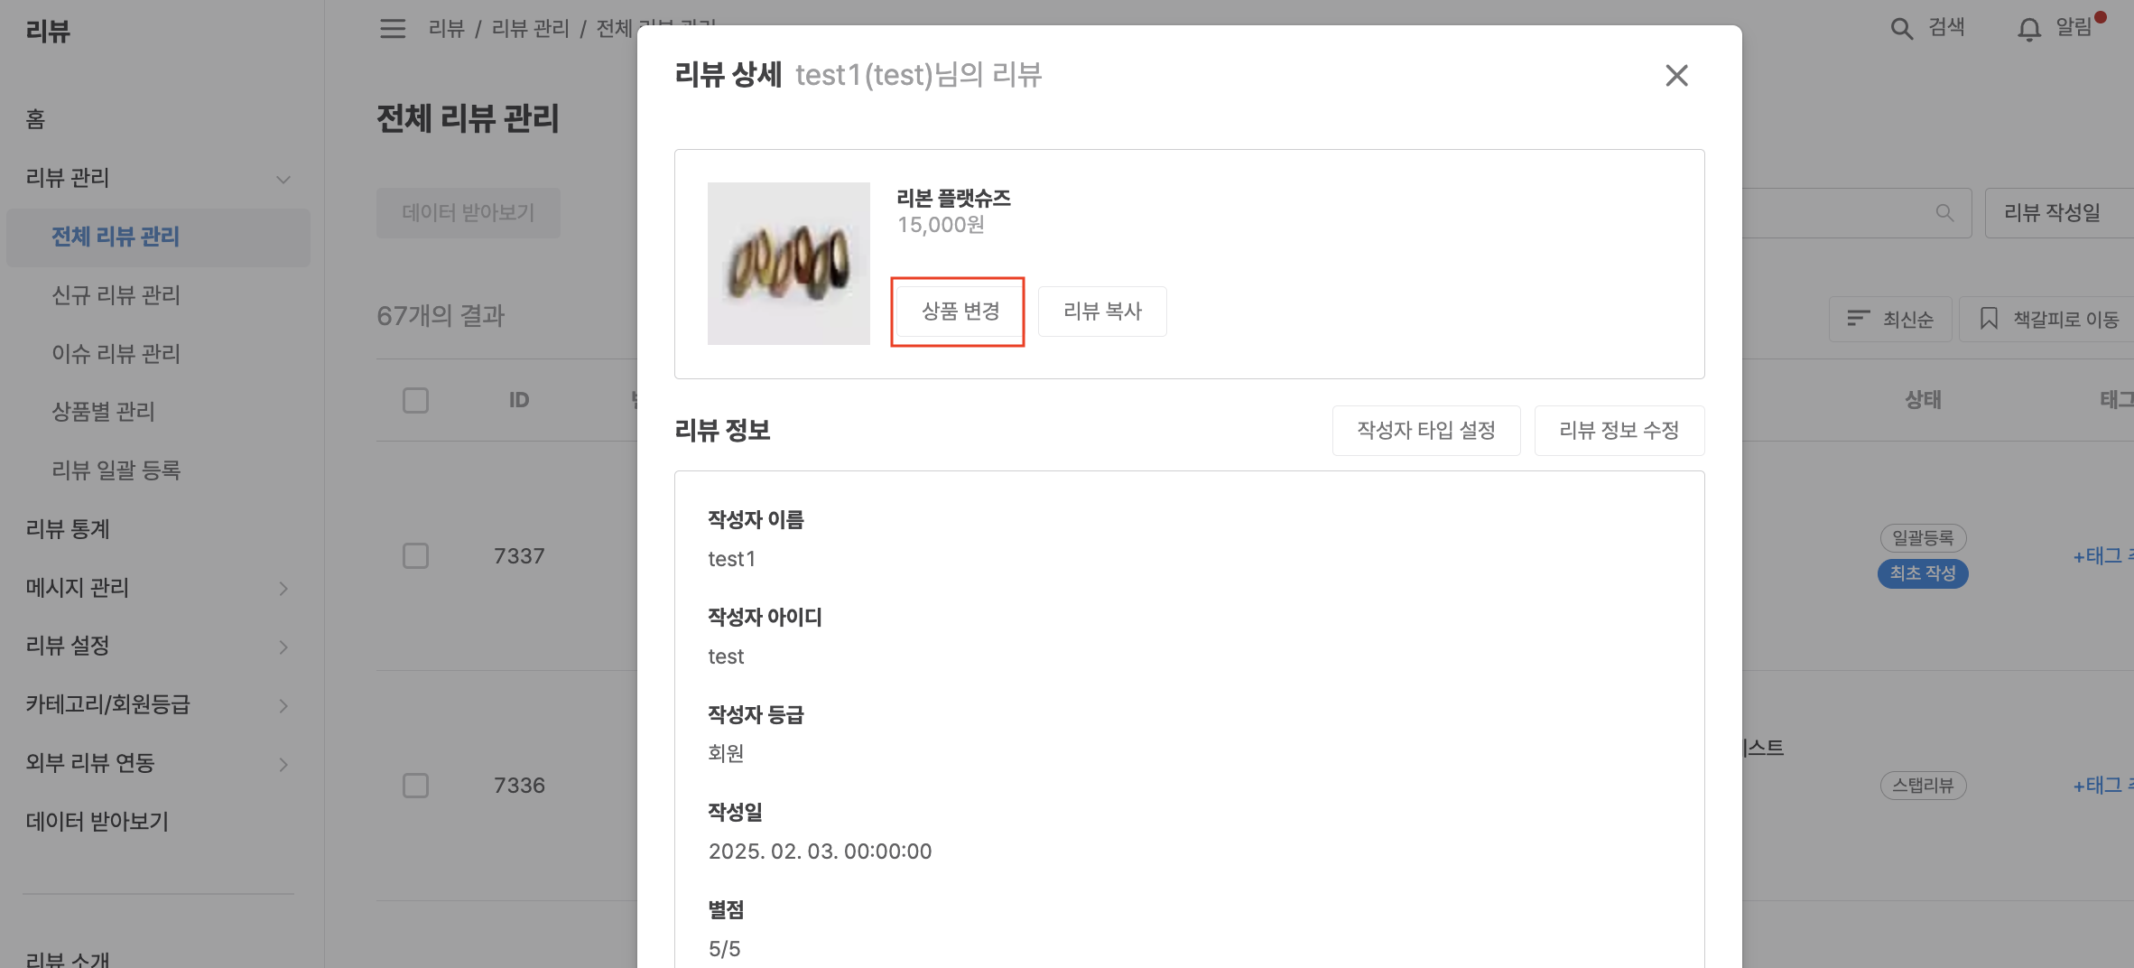Click the 리뷰 복사 button

click(1102, 312)
